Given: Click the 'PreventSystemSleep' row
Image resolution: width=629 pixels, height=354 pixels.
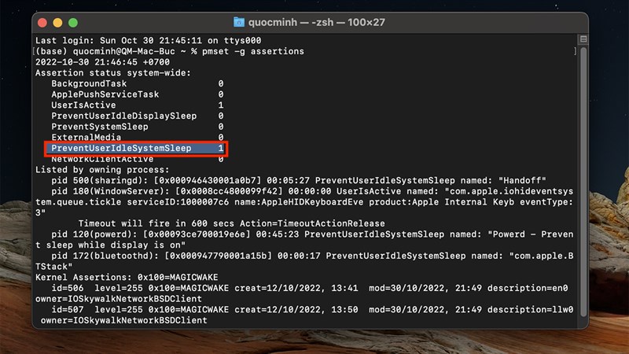Looking at the screenshot, I should click(x=137, y=127).
